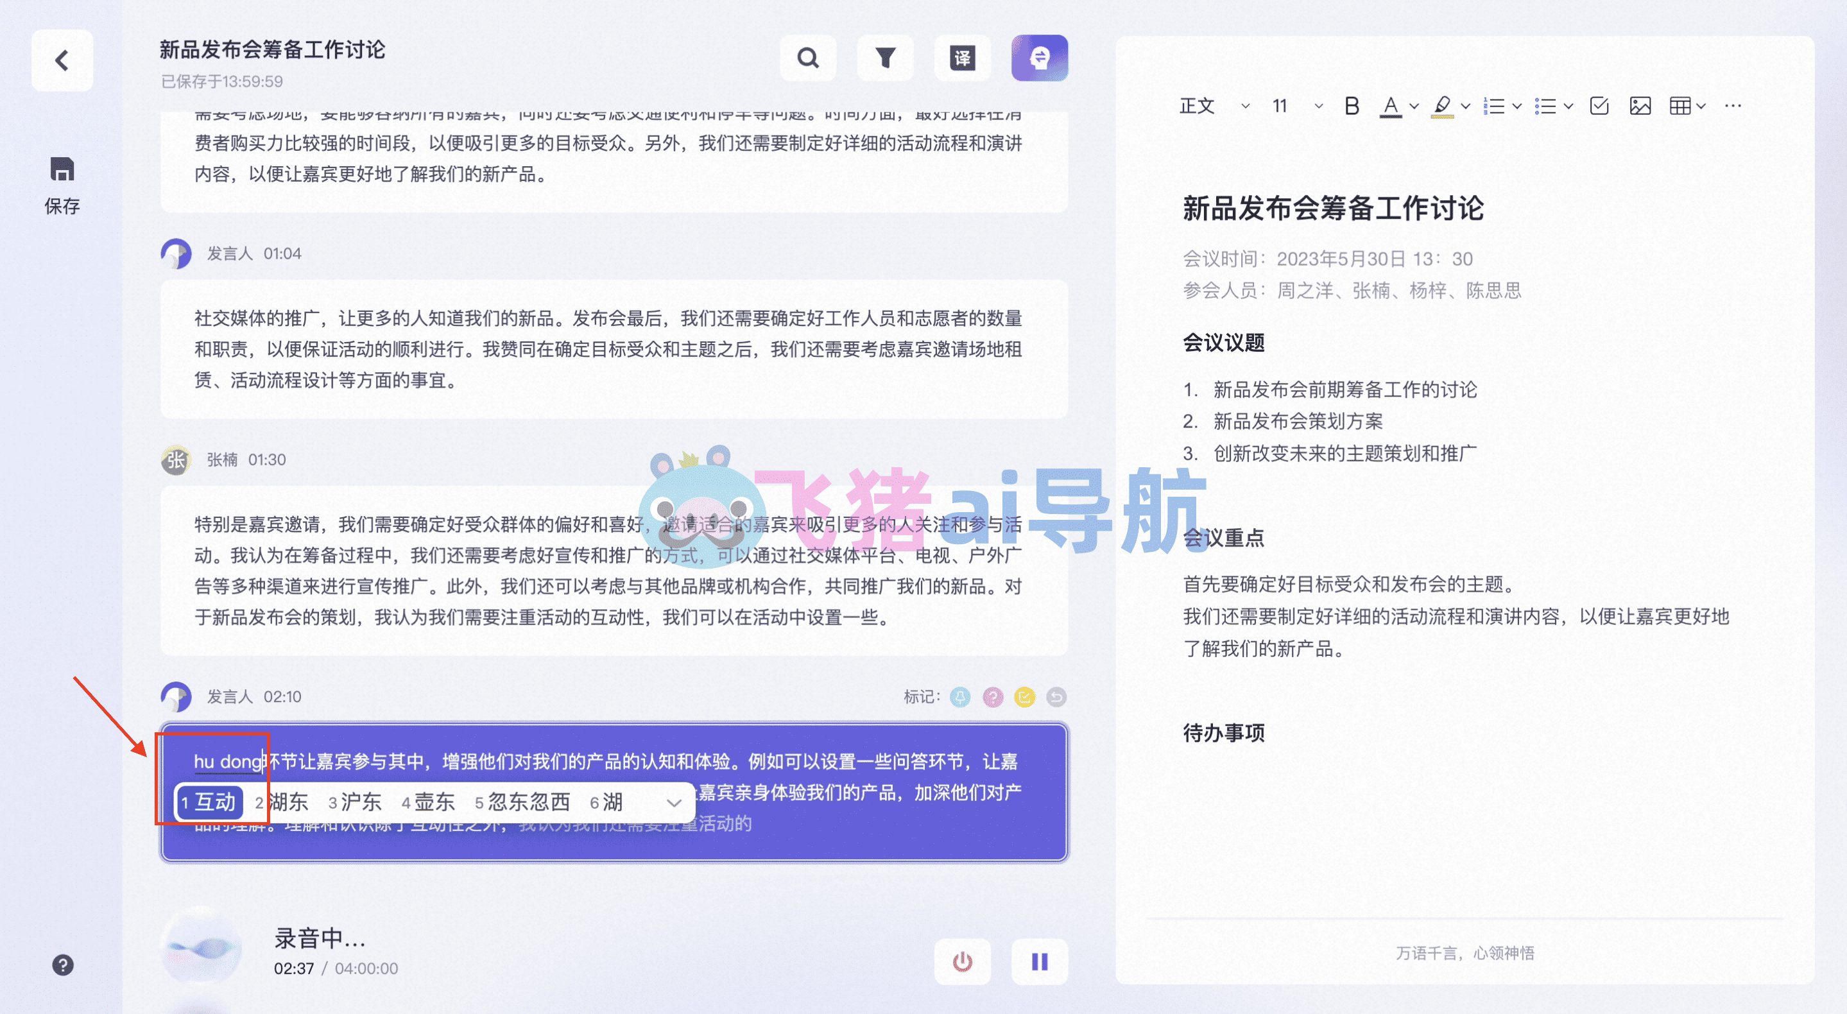The image size is (1847, 1014).
Task: Open more formatting options ellipsis
Action: point(1733,106)
